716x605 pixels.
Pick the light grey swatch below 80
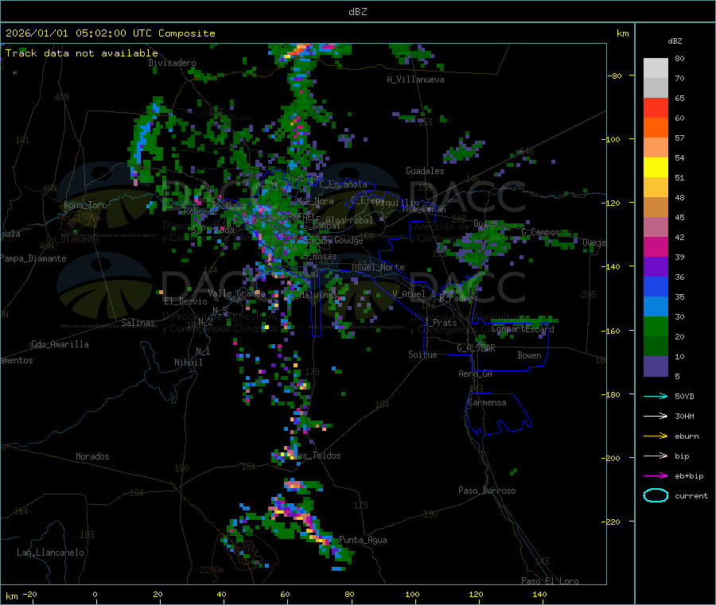coord(656,68)
